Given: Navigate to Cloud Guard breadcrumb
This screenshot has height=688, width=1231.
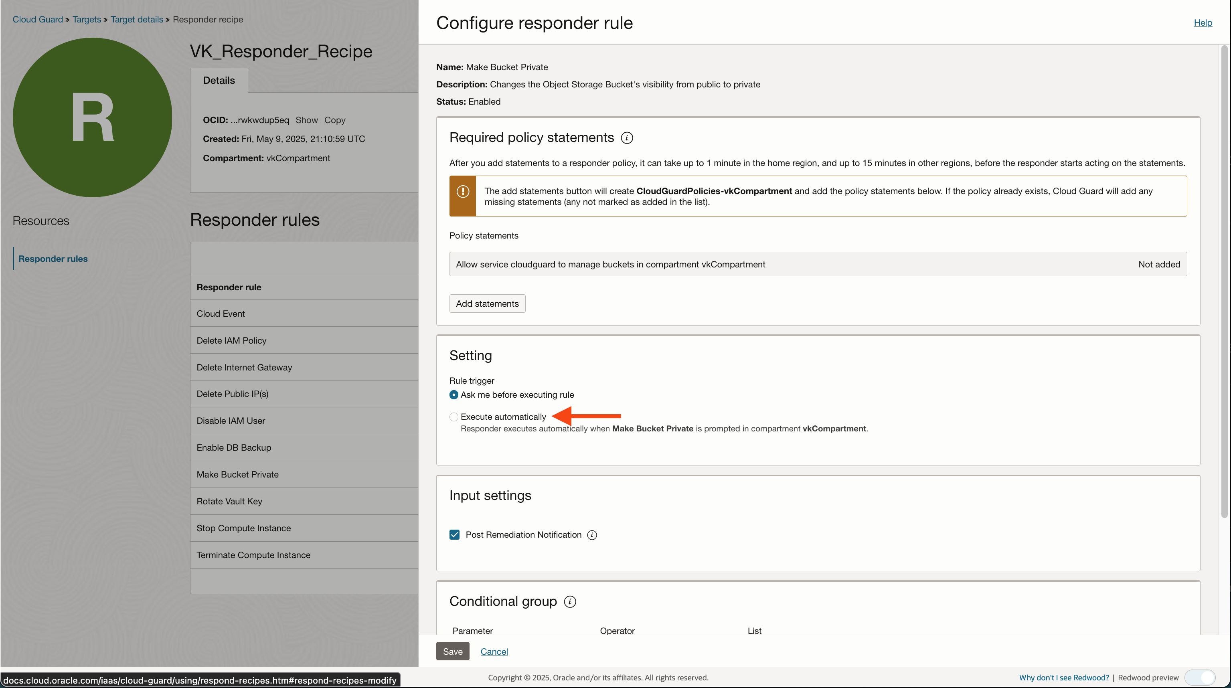Looking at the screenshot, I should click(38, 19).
